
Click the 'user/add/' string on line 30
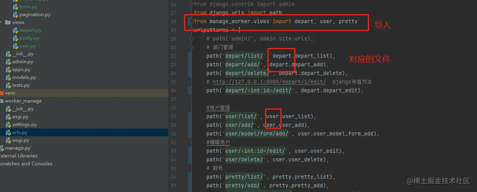point(239,125)
